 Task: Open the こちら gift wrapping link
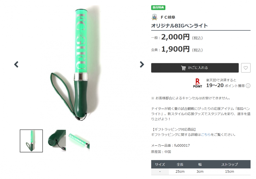206,135
